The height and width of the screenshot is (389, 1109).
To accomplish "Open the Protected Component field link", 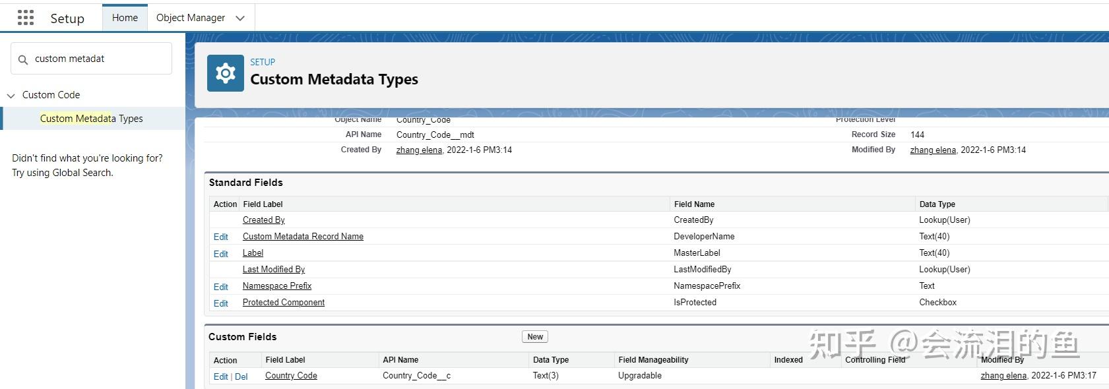I will [284, 303].
